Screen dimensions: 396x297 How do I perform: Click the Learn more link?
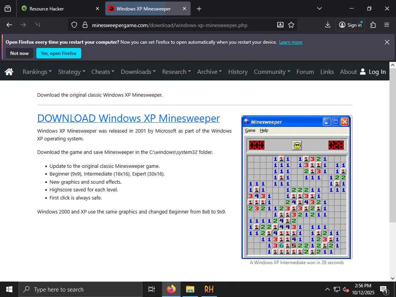tap(291, 42)
